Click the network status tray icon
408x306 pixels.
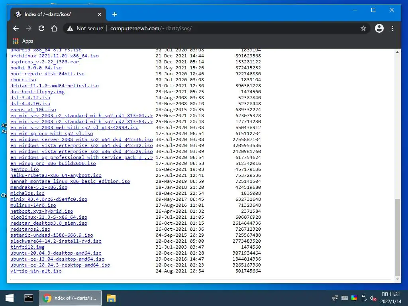[x=335, y=298]
